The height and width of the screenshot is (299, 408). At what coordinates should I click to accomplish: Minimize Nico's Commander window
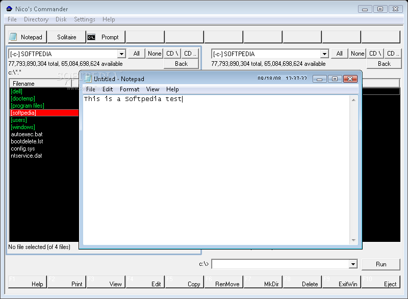coord(365,9)
